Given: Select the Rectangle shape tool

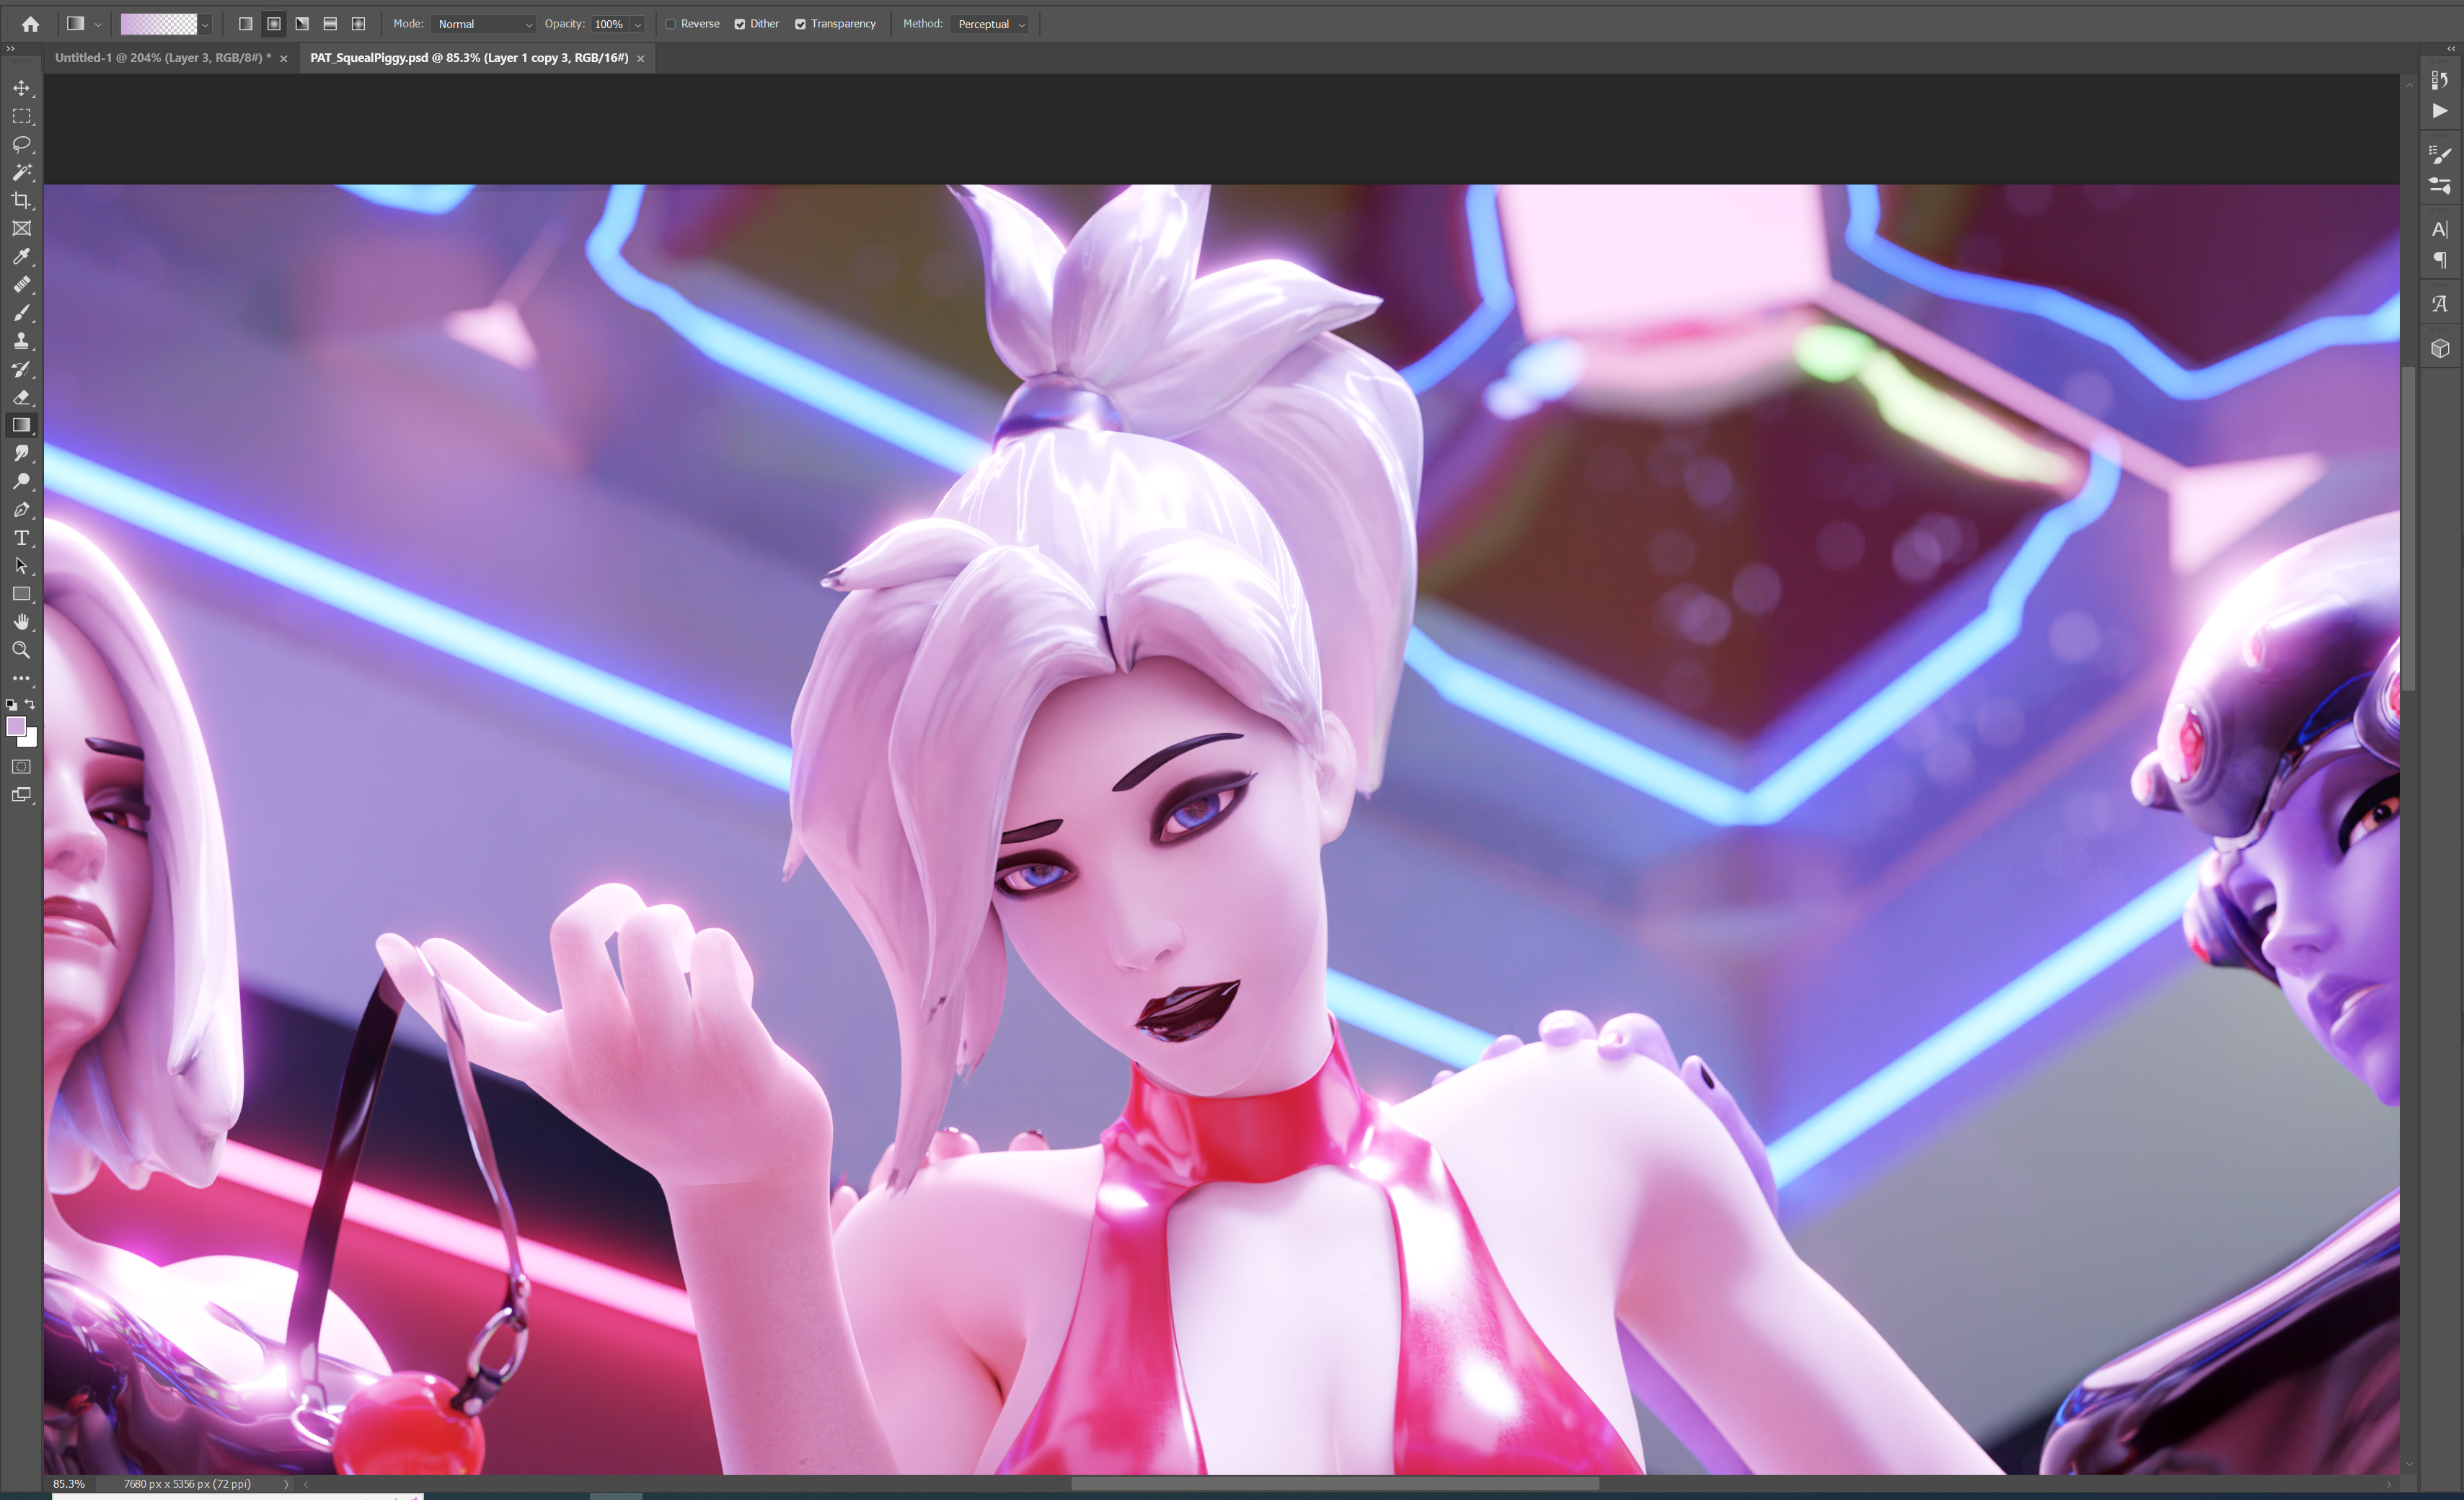Looking at the screenshot, I should [21, 594].
